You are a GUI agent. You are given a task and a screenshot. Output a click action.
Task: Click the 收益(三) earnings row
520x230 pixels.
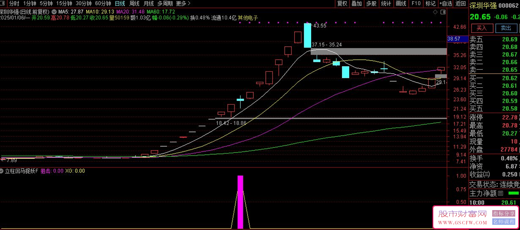click(x=494, y=174)
